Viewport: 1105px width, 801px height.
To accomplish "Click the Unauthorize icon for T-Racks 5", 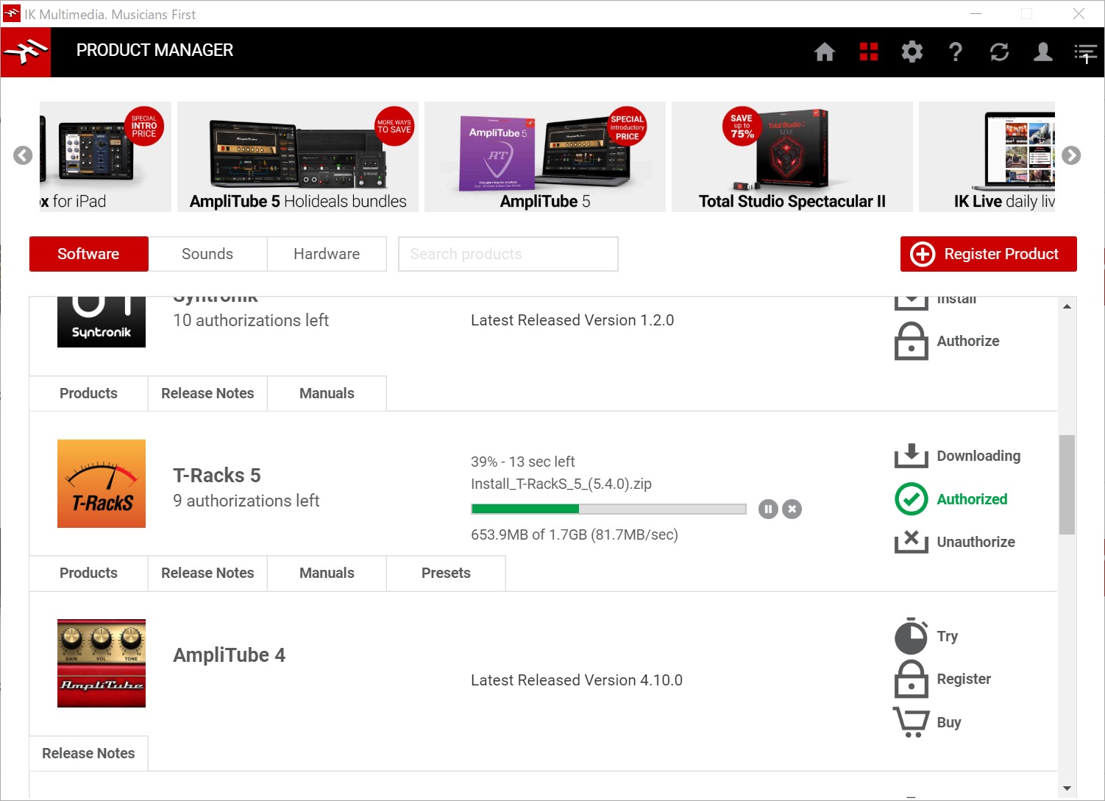I will (x=912, y=542).
